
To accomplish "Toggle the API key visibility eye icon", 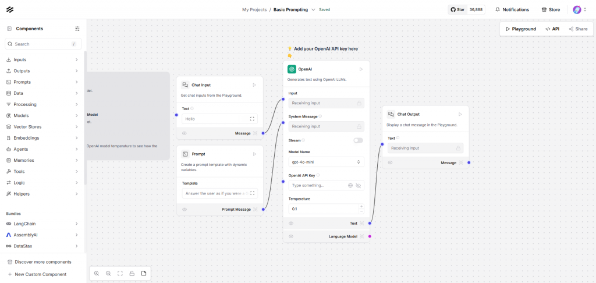I will pyautogui.click(x=358, y=186).
